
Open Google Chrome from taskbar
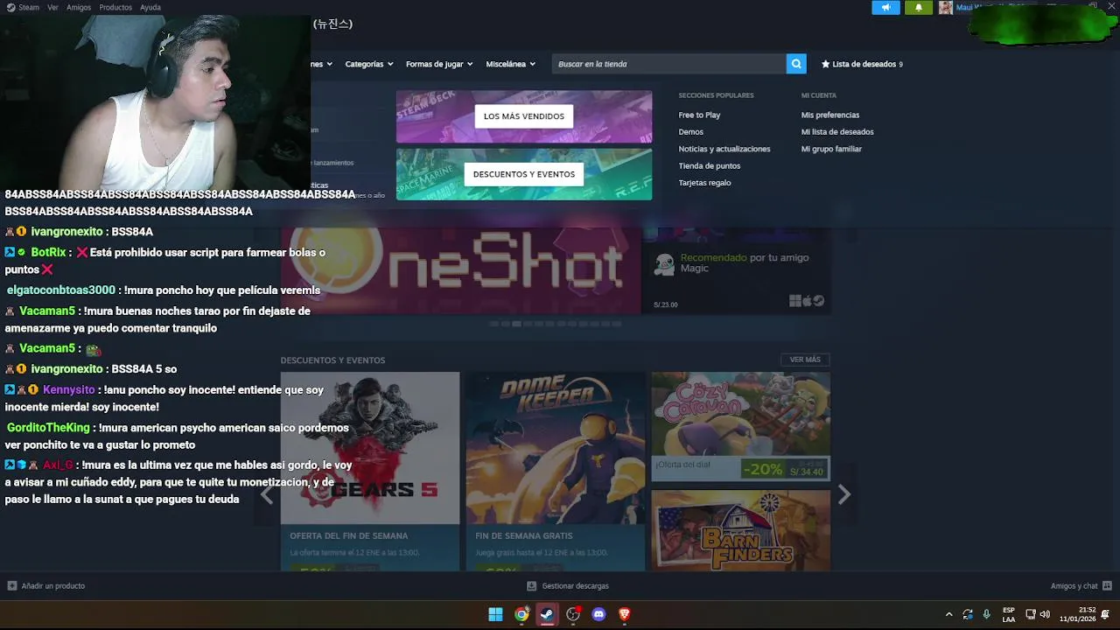point(521,614)
